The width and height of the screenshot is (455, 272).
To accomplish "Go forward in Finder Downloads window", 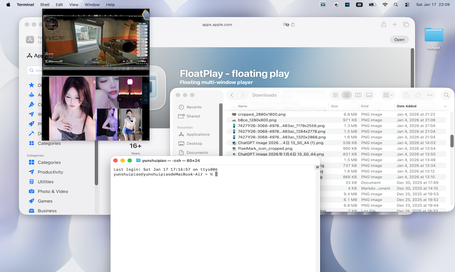I will pyautogui.click(x=243, y=95).
